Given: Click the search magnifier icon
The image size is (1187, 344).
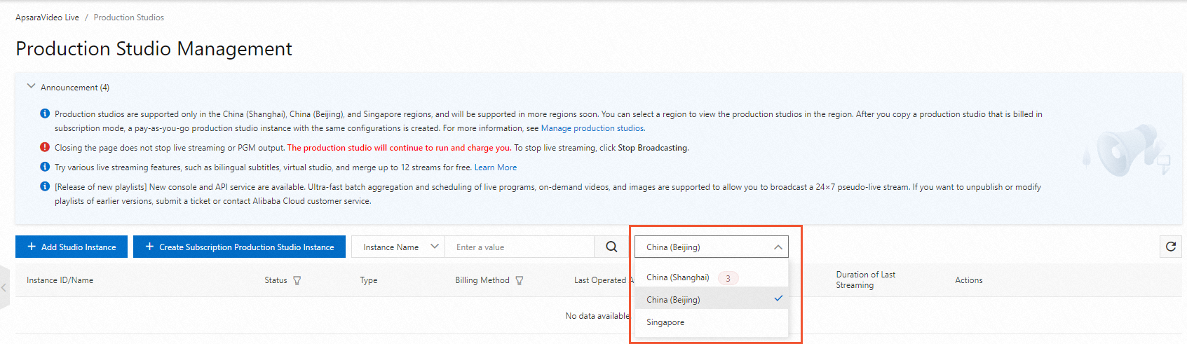Looking at the screenshot, I should [611, 247].
